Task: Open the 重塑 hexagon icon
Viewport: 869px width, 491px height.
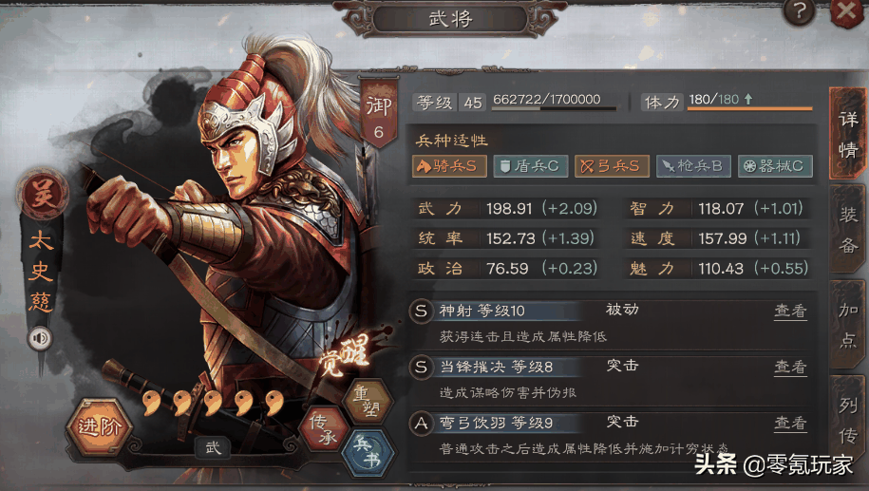Action: (x=367, y=401)
